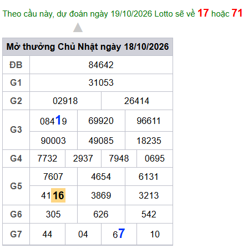Screen dimensions: 248x249
Task: Click the table header dated 18/10/2026
Action: 88,47
